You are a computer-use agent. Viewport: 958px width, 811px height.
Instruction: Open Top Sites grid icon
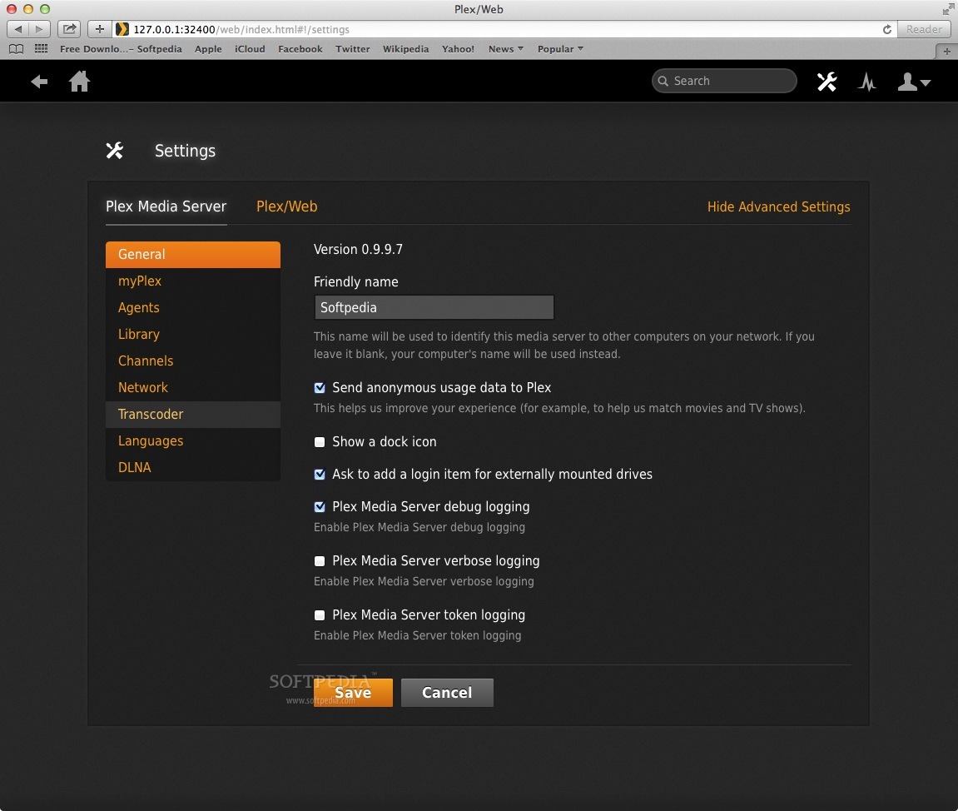tap(41, 49)
